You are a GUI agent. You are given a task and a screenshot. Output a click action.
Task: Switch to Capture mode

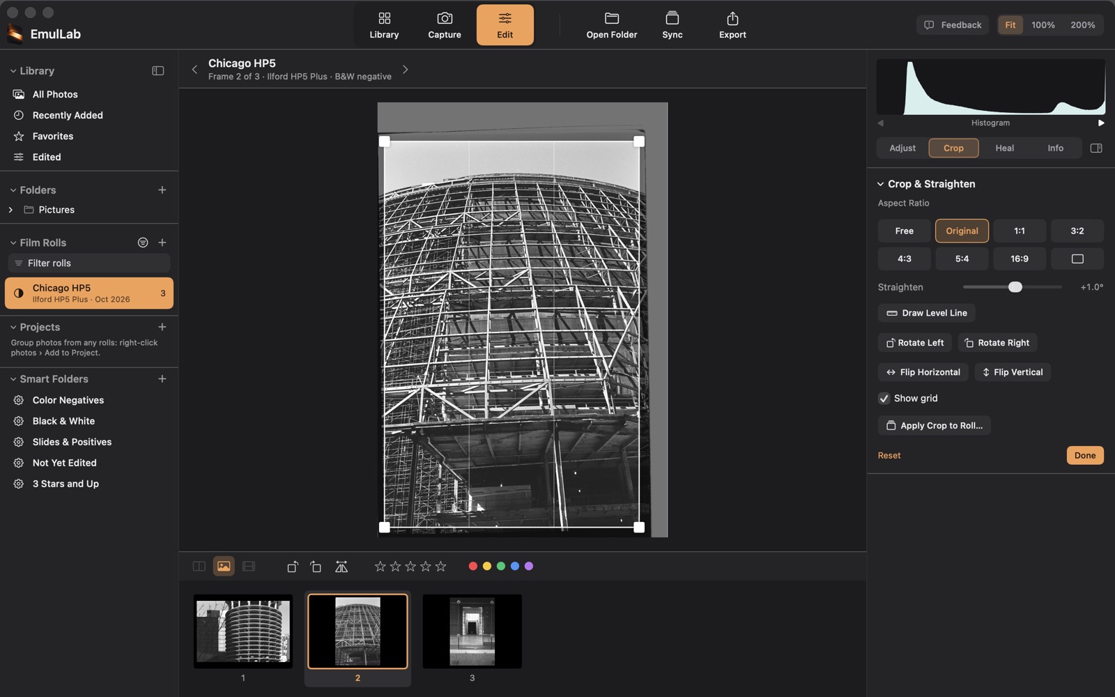tap(445, 25)
